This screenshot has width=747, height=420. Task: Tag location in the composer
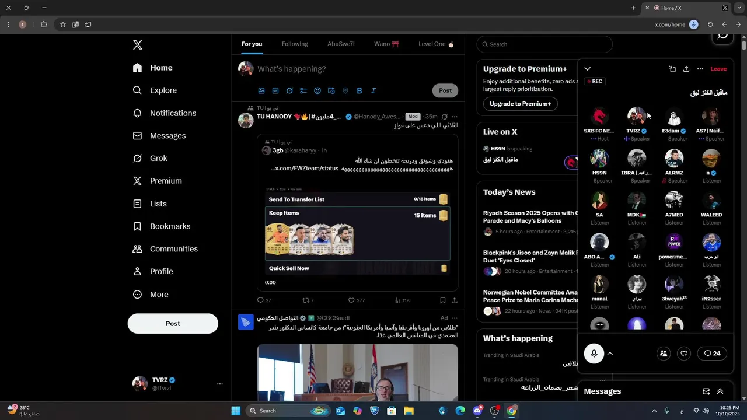(x=345, y=91)
